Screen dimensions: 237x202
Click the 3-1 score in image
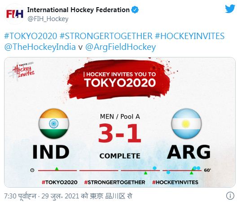[120, 133]
